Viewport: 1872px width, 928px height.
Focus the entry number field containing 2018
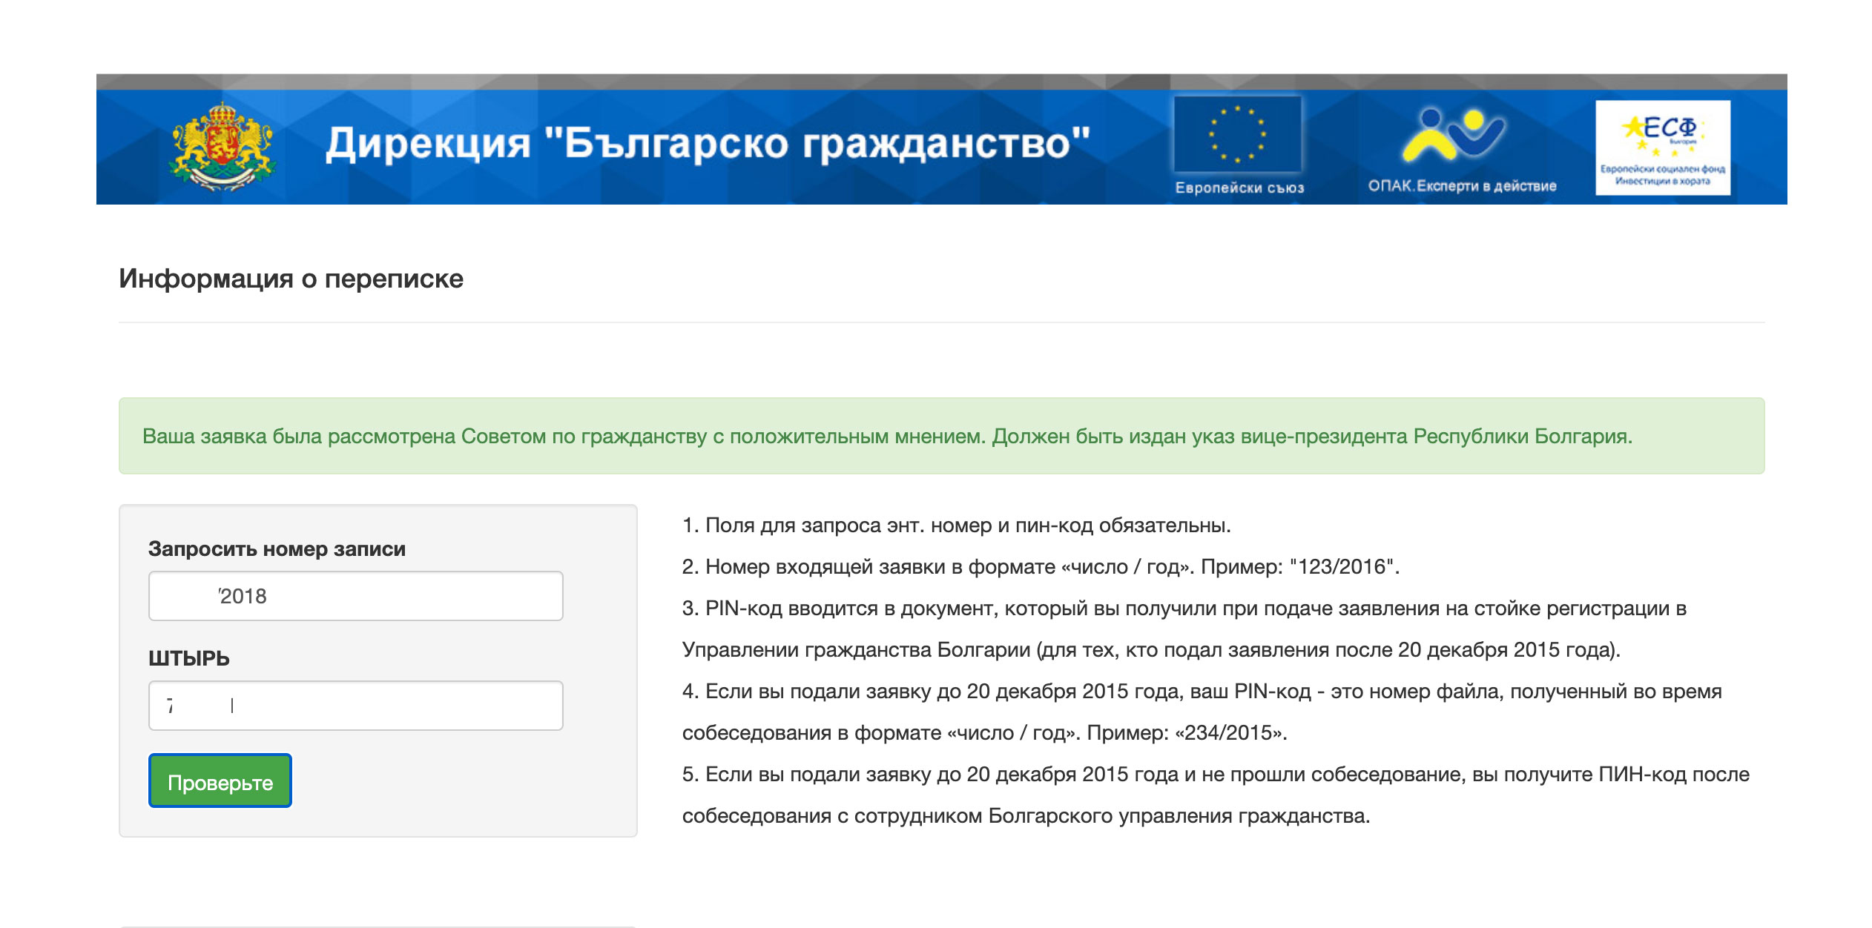[x=356, y=596]
